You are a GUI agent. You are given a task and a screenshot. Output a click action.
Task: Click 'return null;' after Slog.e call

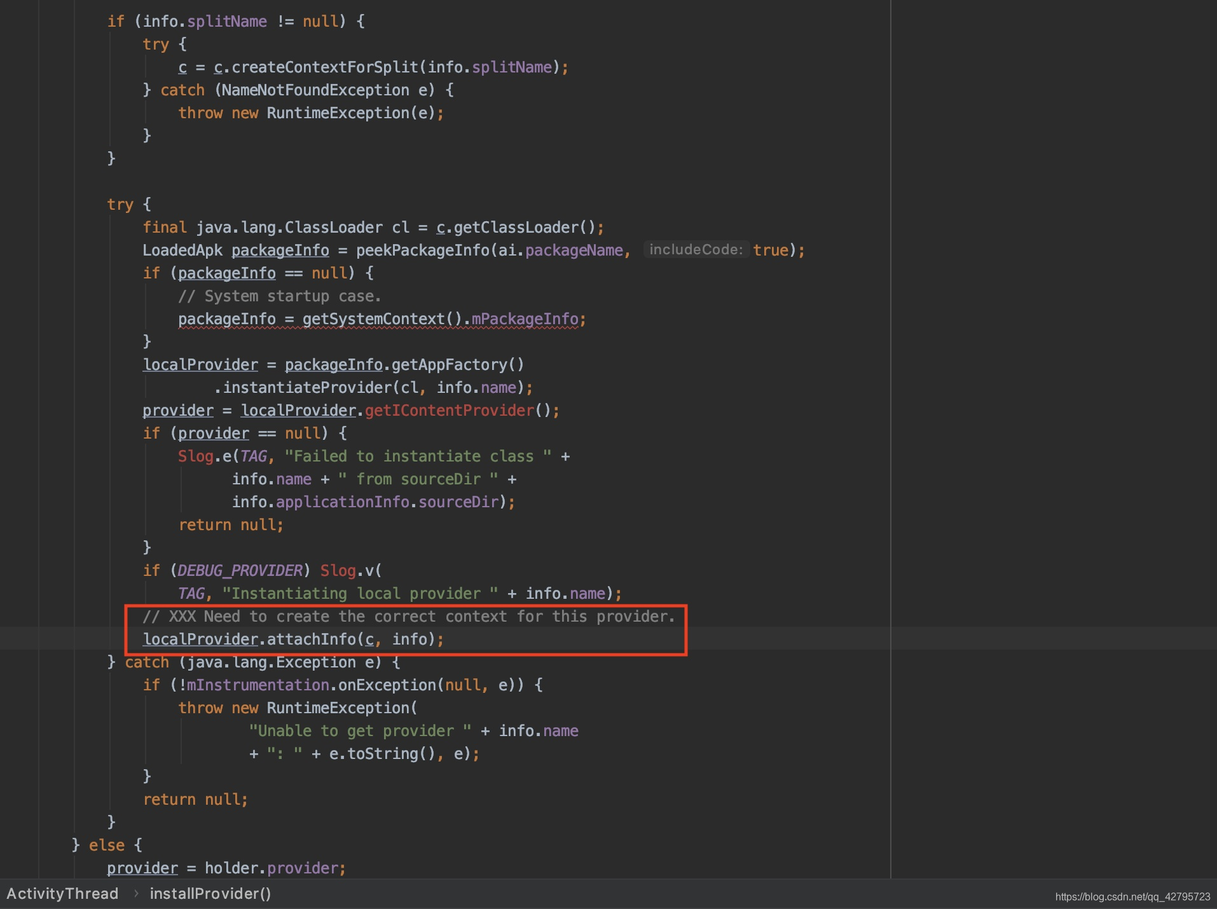coord(231,525)
